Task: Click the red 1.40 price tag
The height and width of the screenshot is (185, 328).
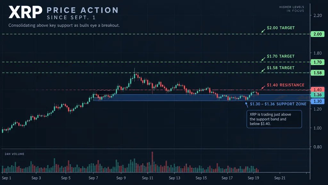Action: [317, 90]
